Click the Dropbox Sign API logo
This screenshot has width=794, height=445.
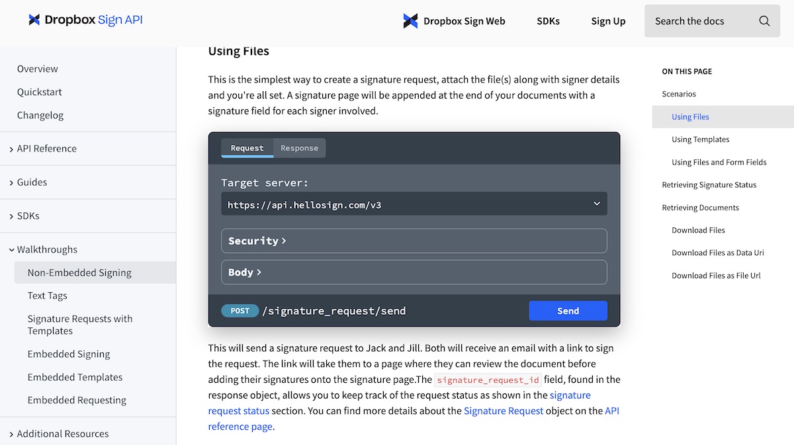pyautogui.click(x=85, y=20)
